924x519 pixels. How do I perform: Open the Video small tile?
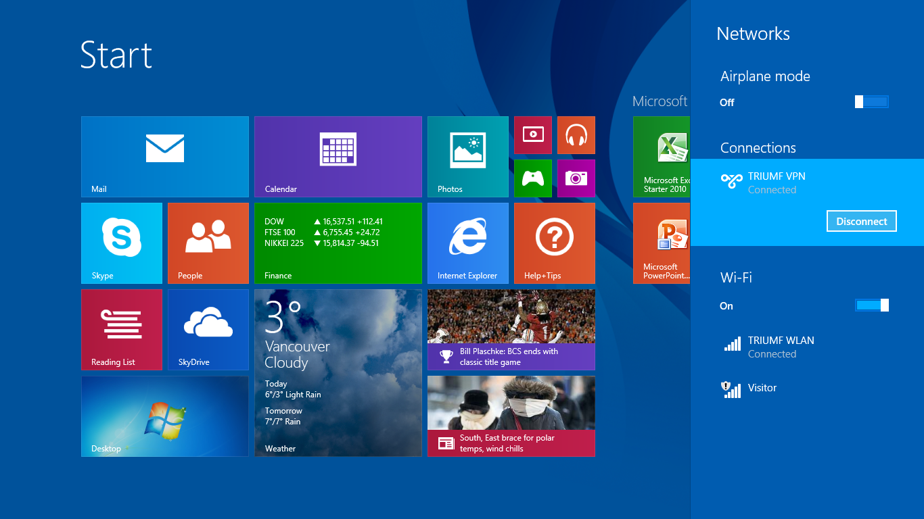(x=532, y=135)
